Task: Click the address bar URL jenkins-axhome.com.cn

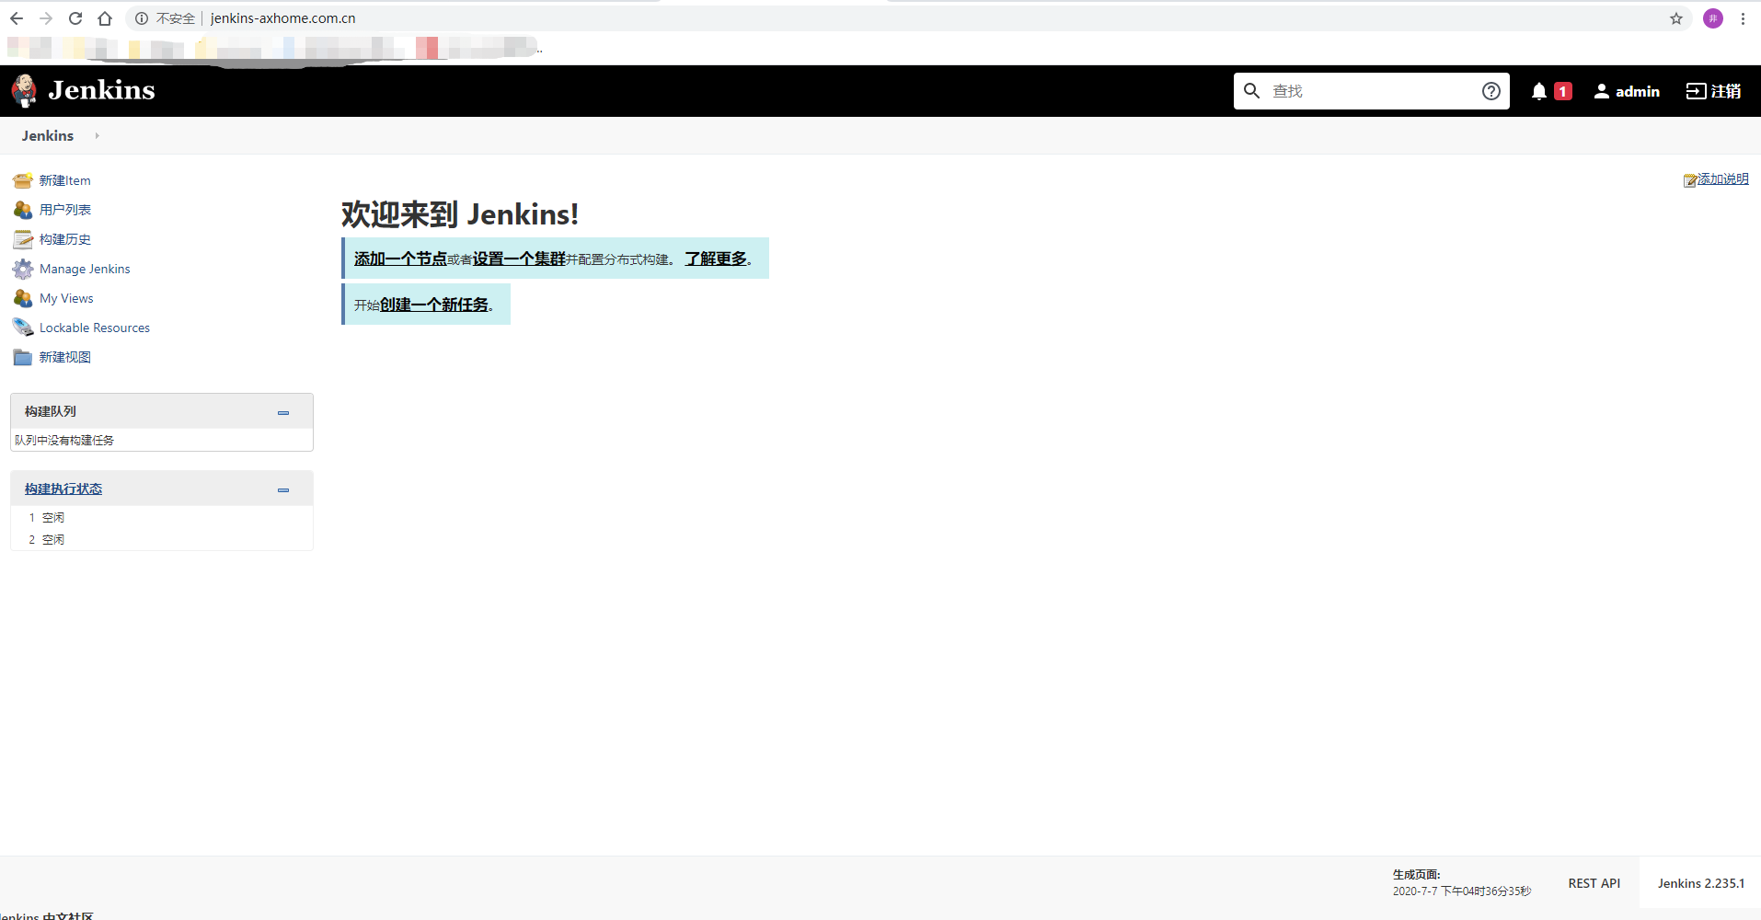Action: point(282,18)
